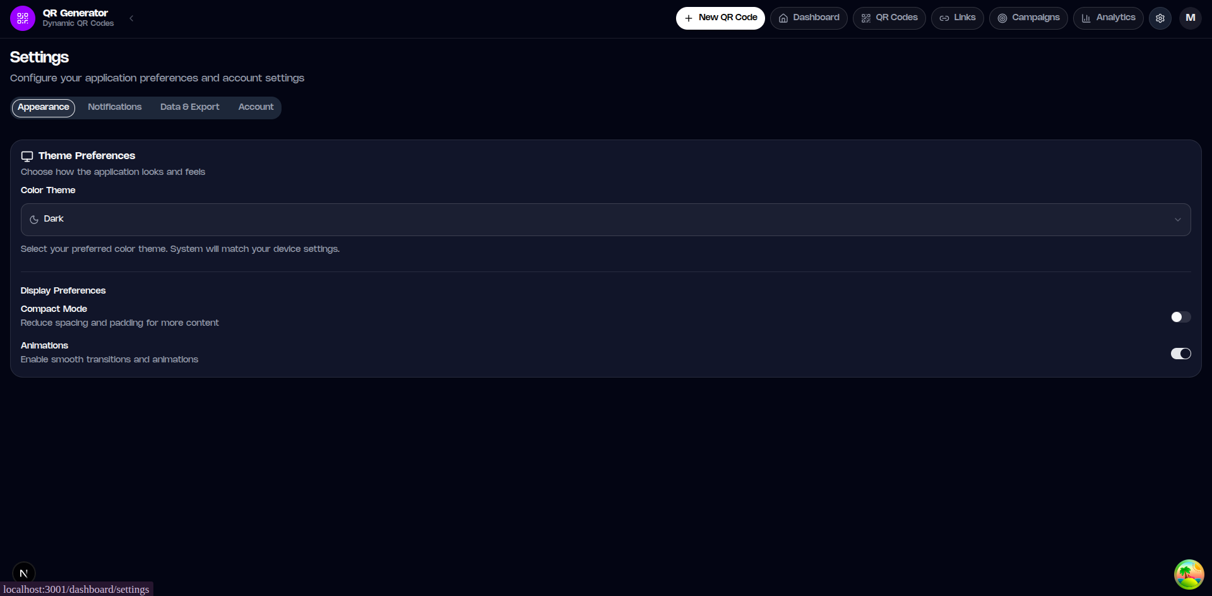Click the monitor icon beside Theme Preferences
Viewport: 1212px width, 596px height.
tap(27, 157)
